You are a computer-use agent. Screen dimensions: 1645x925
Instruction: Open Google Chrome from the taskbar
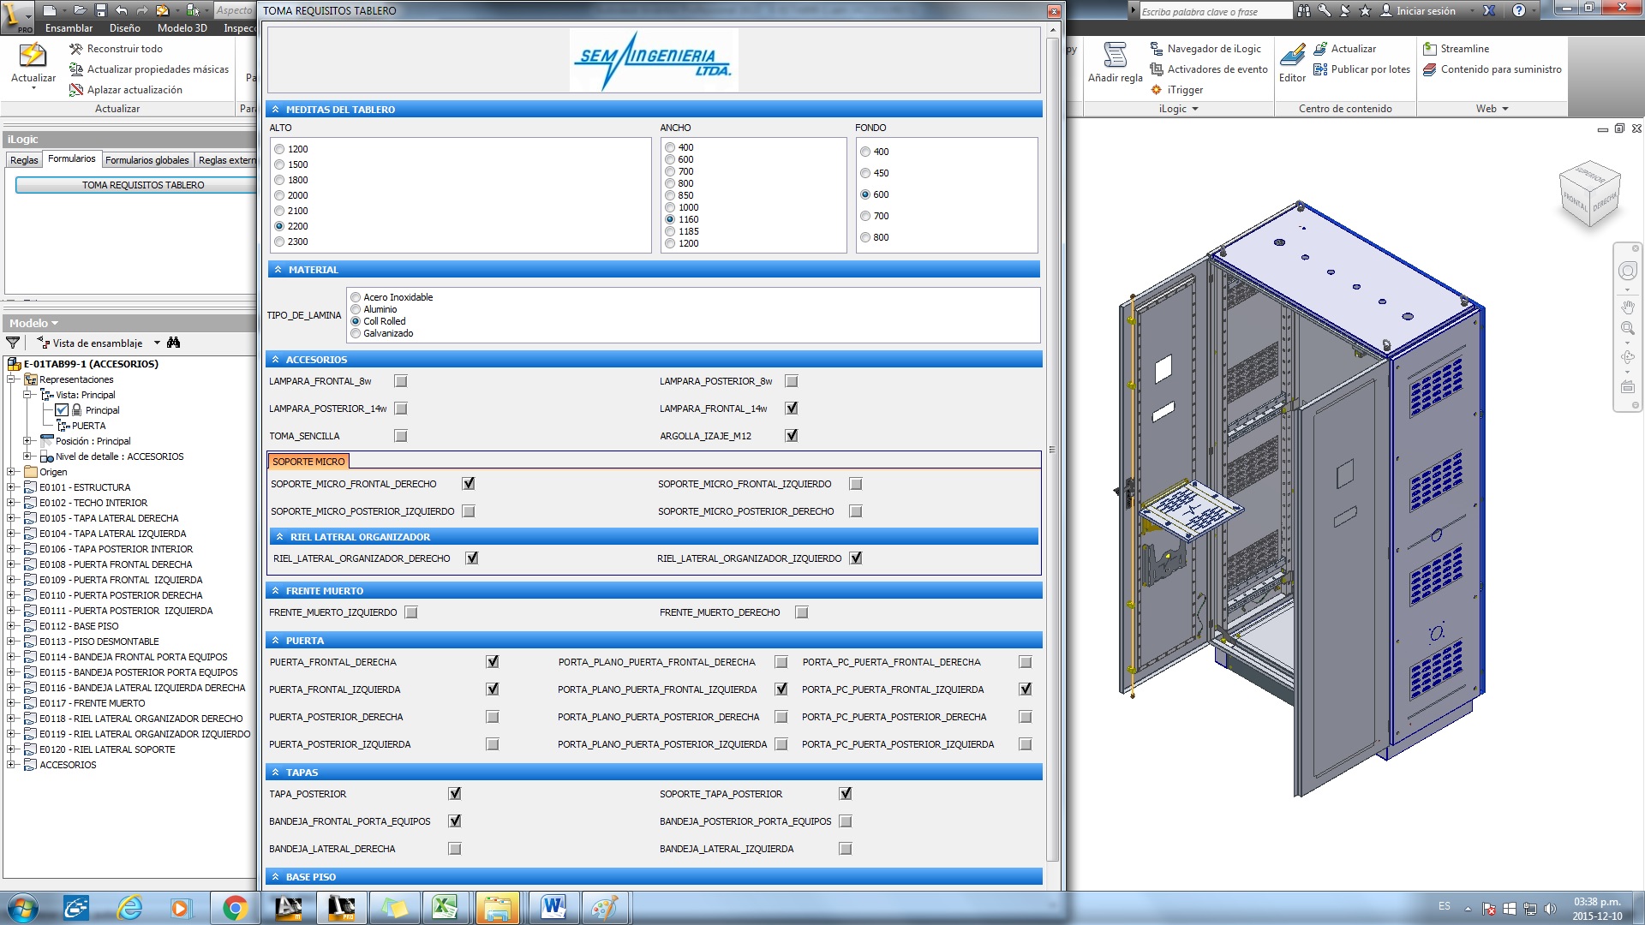235,908
